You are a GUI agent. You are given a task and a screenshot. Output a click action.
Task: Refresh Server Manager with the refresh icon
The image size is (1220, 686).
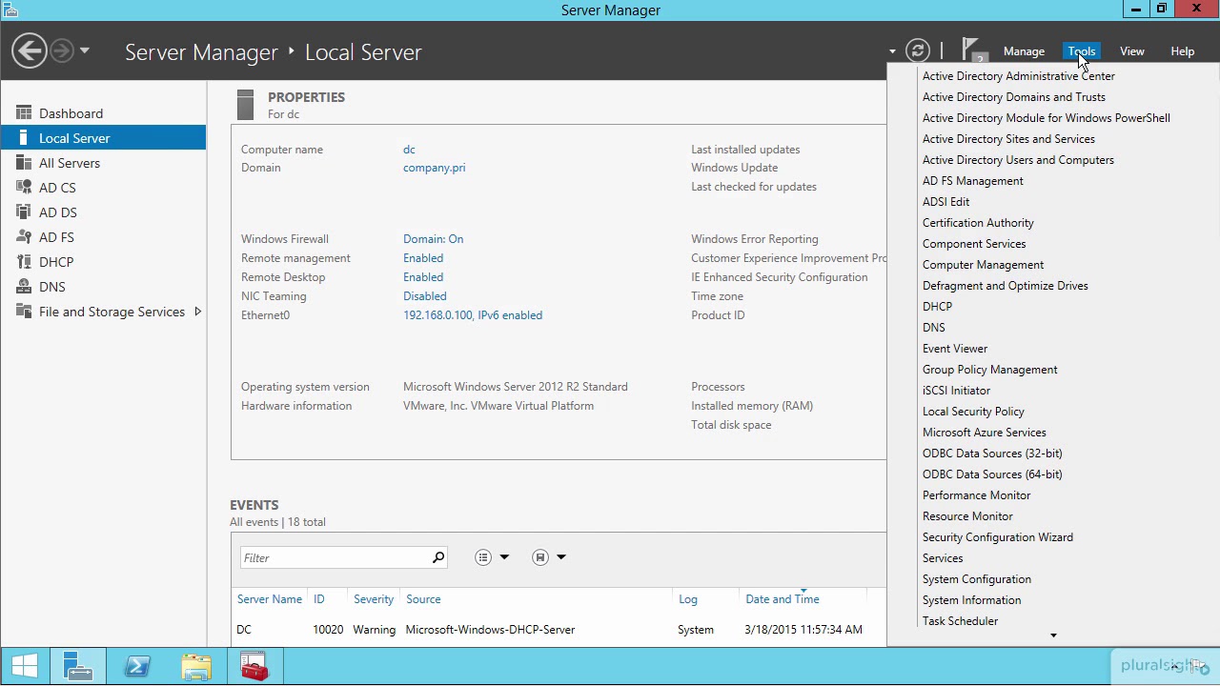click(917, 51)
